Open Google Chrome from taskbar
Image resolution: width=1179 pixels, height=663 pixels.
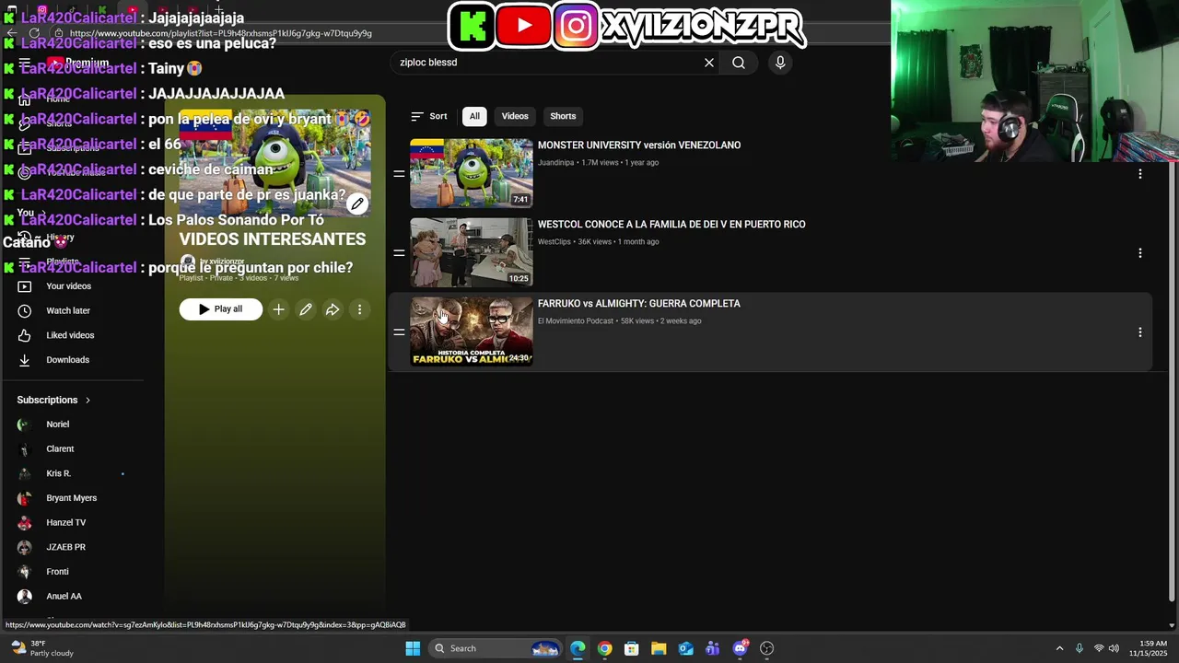click(604, 648)
